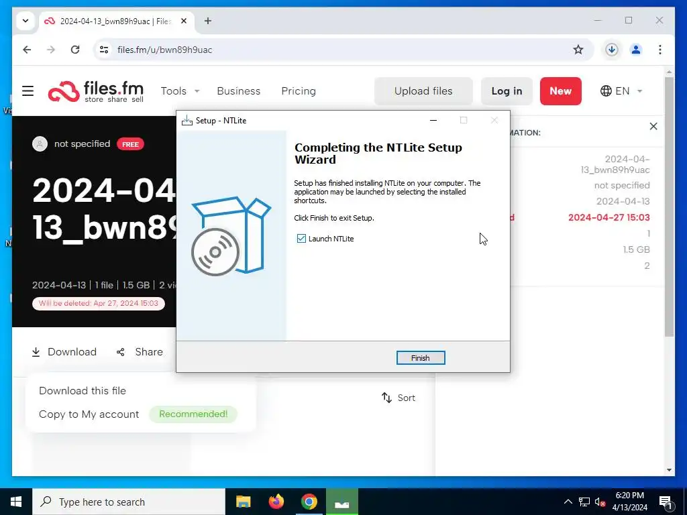This screenshot has width=687, height=515.
Task: Click the Share option
Action: point(140,351)
